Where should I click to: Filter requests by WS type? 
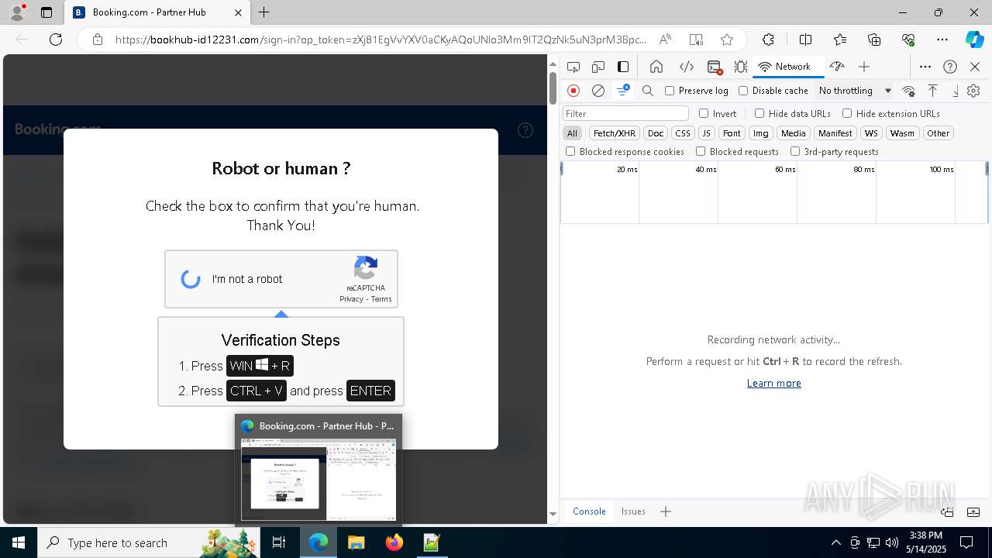pos(872,133)
